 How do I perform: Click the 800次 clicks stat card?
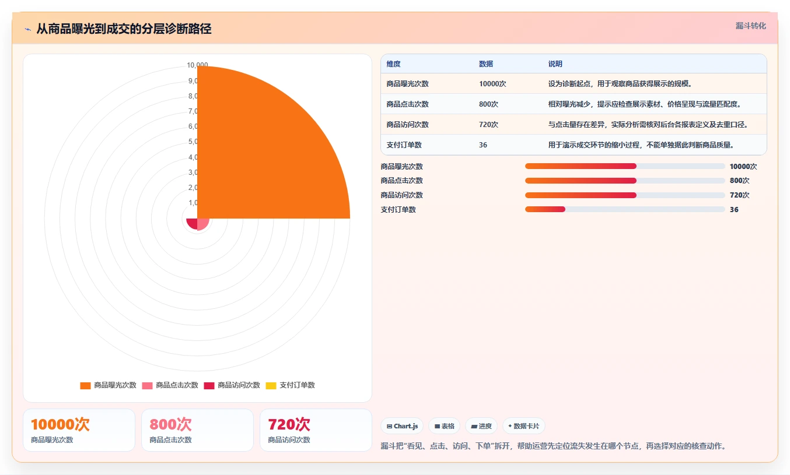tap(197, 430)
